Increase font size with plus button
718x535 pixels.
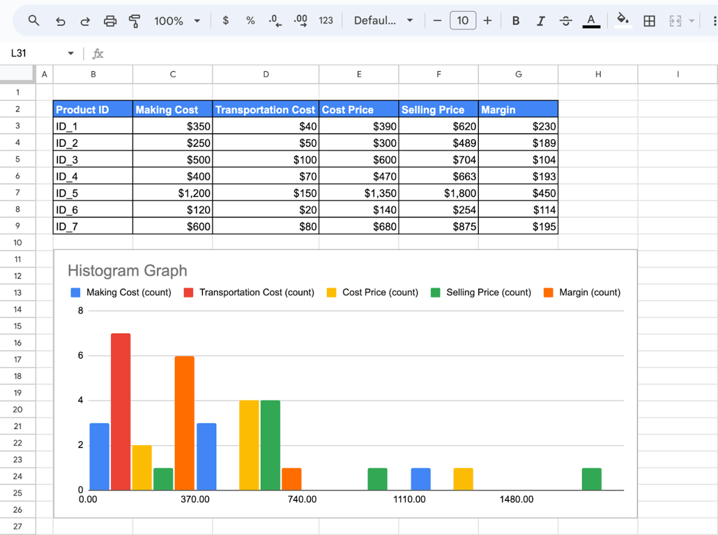point(488,21)
